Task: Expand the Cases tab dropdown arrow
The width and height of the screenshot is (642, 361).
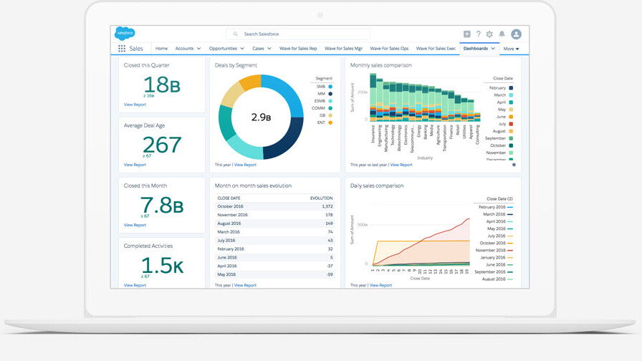Action: [x=269, y=49]
